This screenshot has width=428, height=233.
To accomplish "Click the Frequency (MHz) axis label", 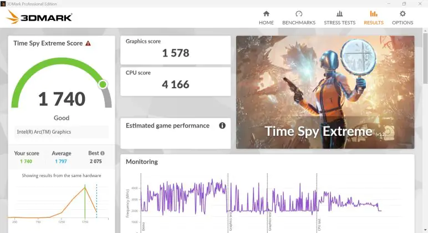I will [127, 203].
